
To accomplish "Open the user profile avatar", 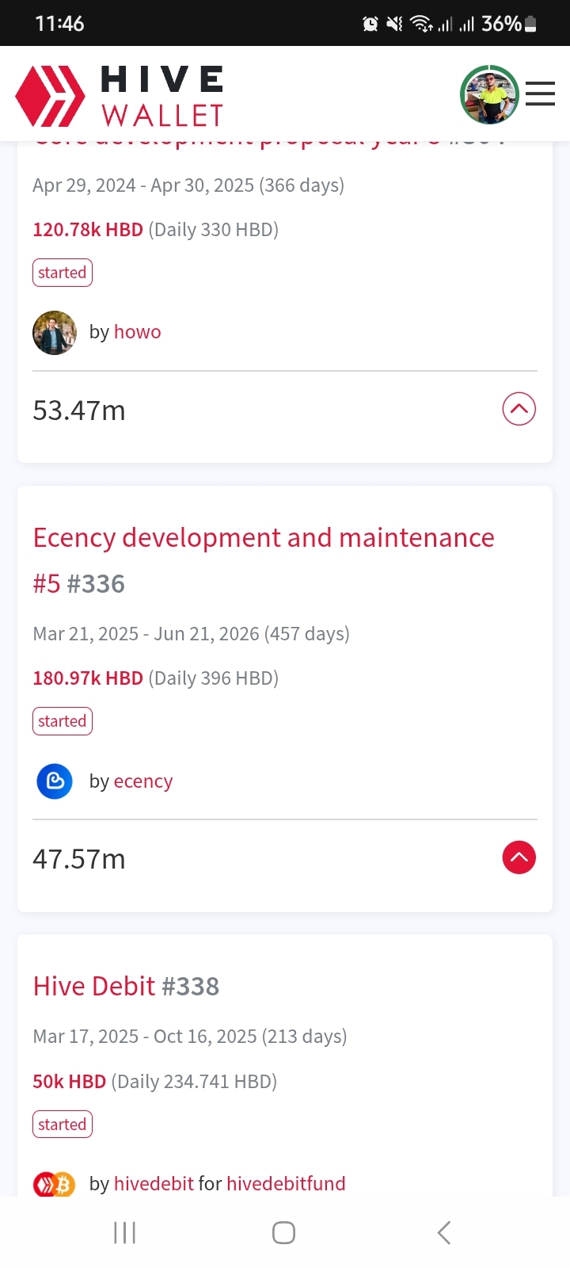I will coord(489,94).
